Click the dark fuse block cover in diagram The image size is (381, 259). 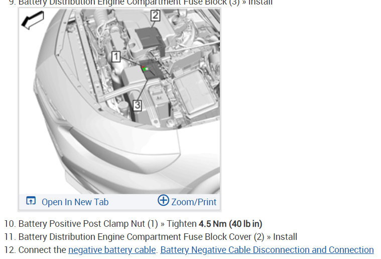tap(150, 40)
